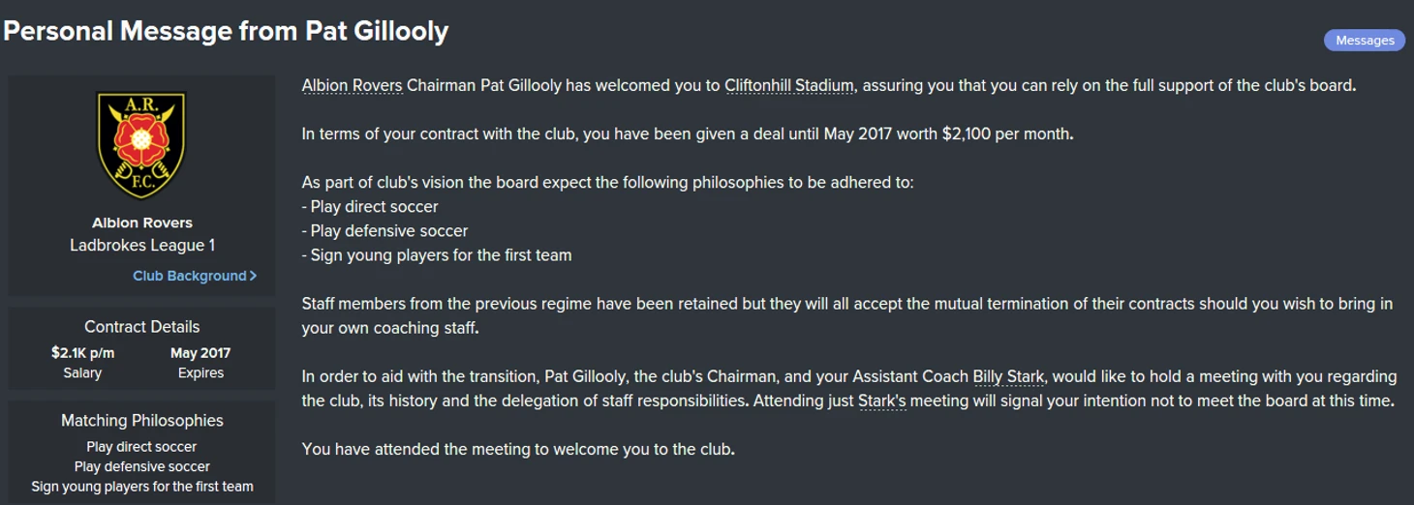
Task: Click the Expires label under contract
Action: point(200,373)
